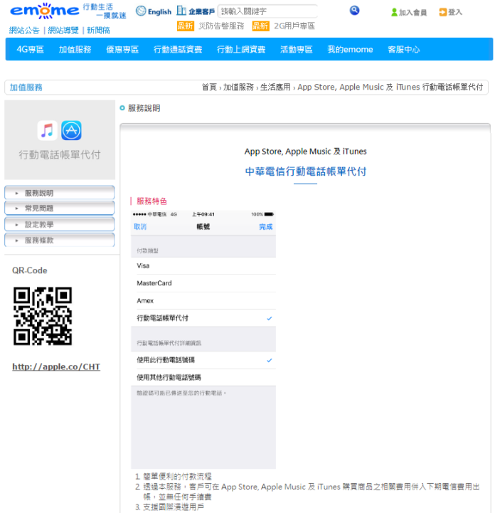
Task: Click the QR code image
Action: click(43, 316)
